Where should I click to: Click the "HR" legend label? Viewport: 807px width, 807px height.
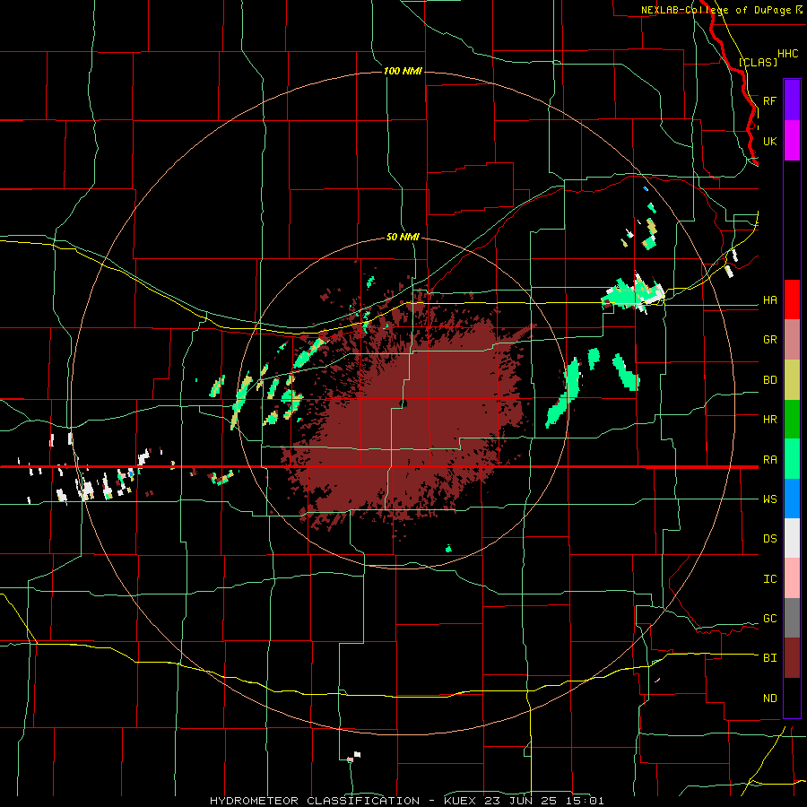769,420
